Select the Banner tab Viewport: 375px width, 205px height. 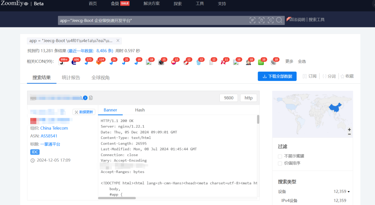[110, 110]
